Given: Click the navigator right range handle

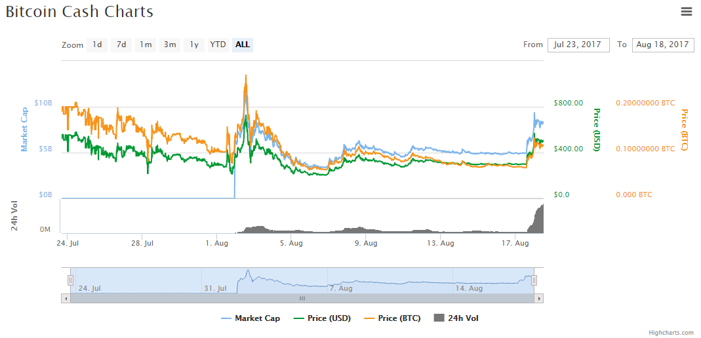Looking at the screenshot, I should [x=534, y=280].
